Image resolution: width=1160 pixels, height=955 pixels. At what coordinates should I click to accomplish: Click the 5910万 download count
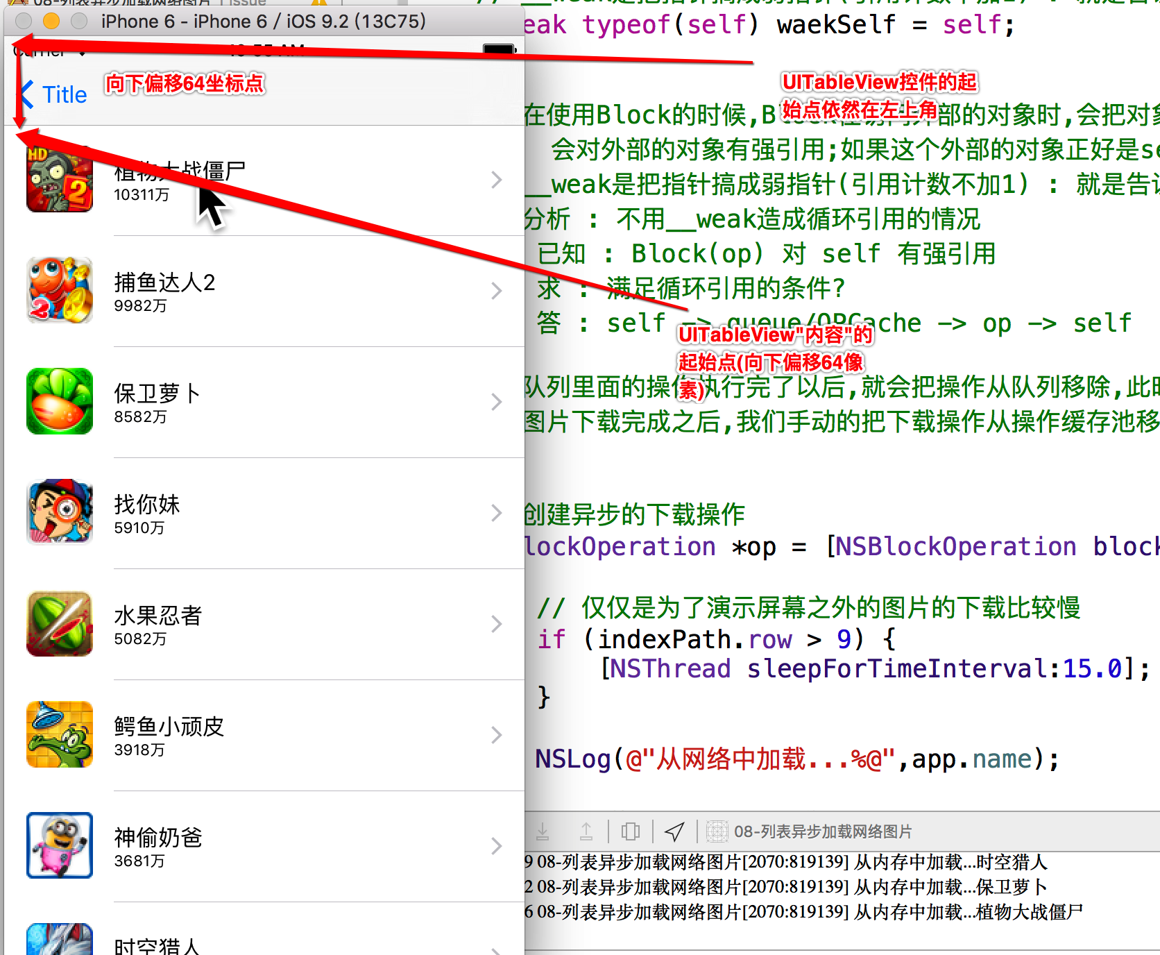click(x=139, y=528)
